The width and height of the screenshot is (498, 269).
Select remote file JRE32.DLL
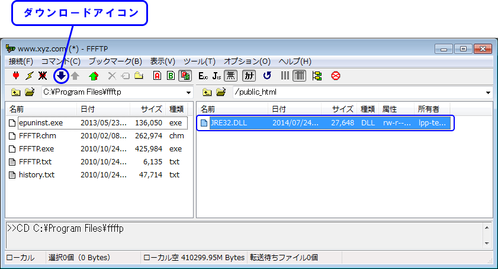[325, 123]
